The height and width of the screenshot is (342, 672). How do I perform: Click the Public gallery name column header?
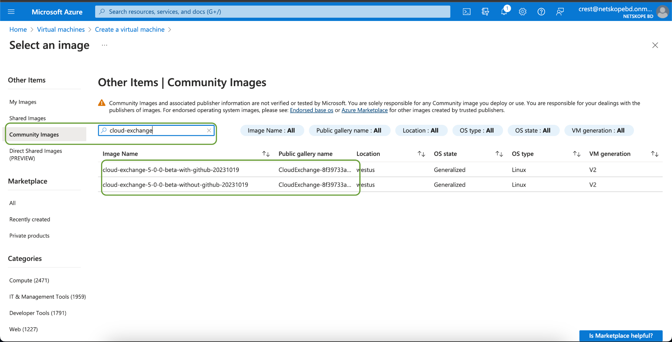click(305, 154)
